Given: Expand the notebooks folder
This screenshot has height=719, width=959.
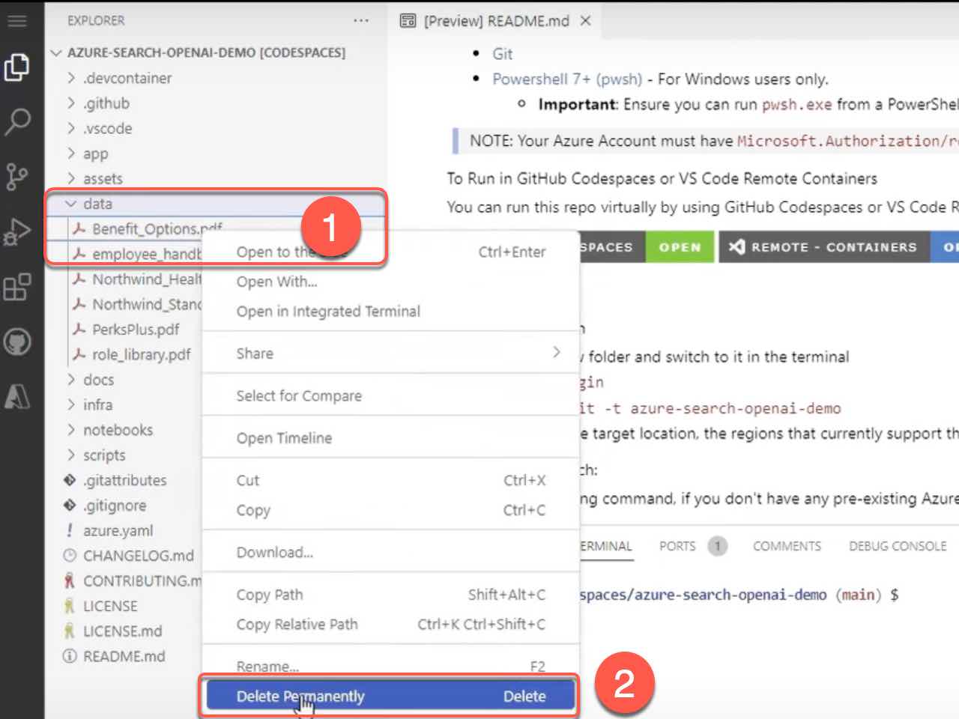Looking at the screenshot, I should (x=109, y=430).
